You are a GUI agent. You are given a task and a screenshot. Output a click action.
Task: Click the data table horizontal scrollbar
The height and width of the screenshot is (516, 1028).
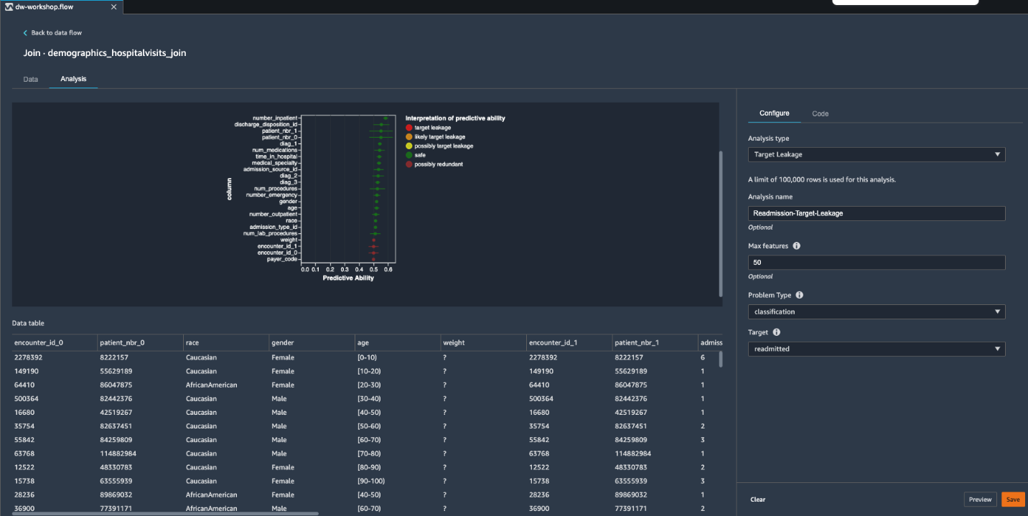coord(165,513)
